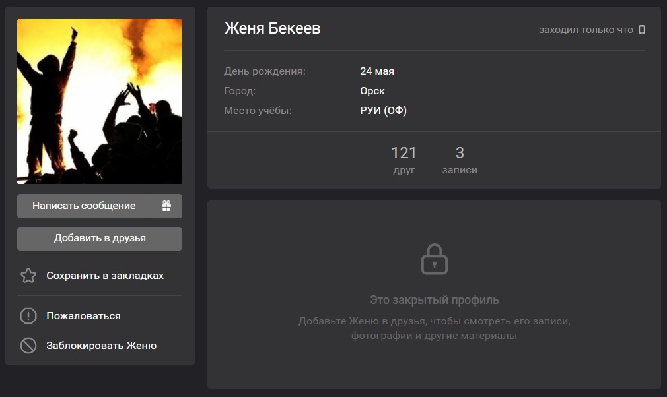The width and height of the screenshot is (667, 397).
Task: Click the заходил только что status text
Action: click(x=586, y=30)
